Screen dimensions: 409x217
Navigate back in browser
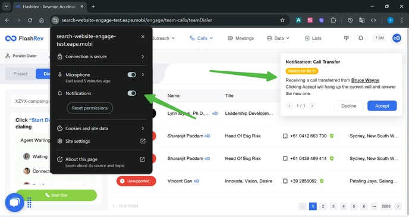pos(7,20)
